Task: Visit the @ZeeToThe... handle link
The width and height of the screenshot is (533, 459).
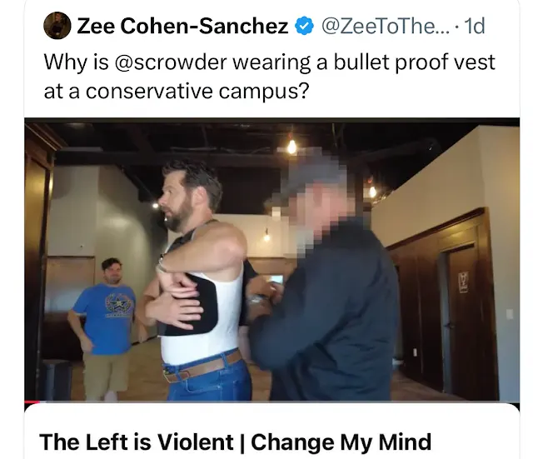Action: point(386,26)
